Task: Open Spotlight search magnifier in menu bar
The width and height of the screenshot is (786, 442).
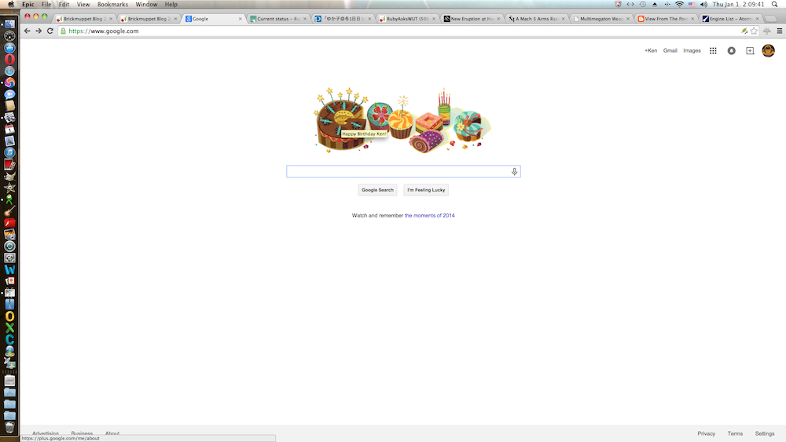Action: [774, 4]
